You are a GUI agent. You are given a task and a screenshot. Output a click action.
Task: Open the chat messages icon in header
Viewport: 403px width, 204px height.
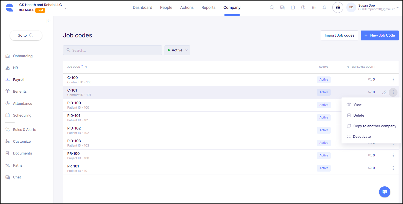click(x=282, y=8)
